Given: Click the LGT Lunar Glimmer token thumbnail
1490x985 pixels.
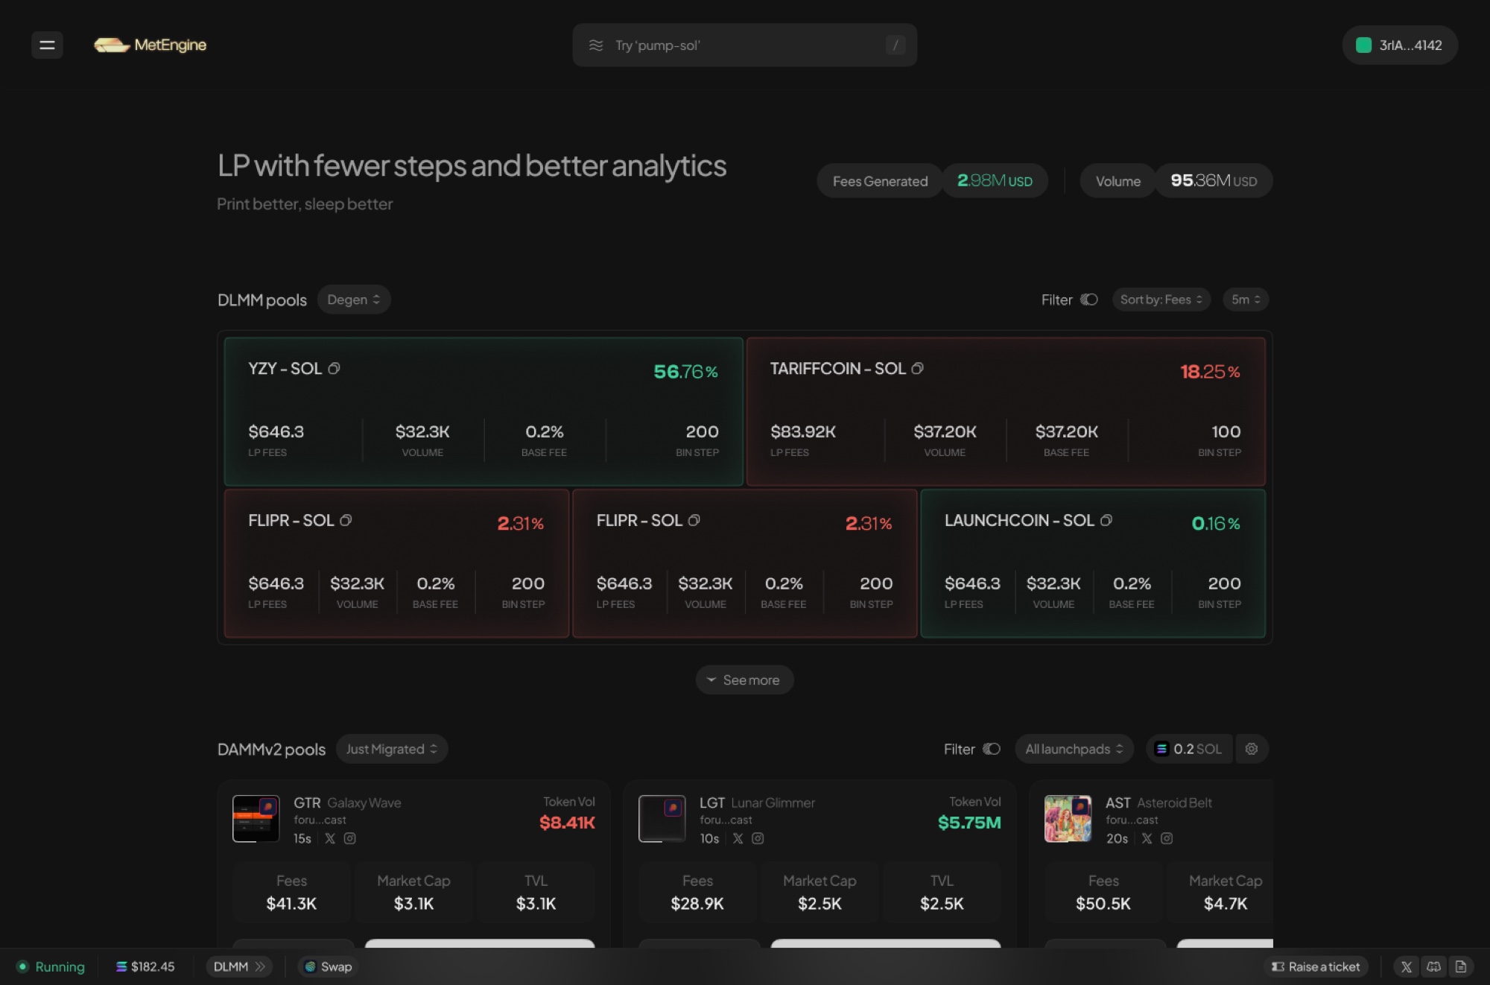Looking at the screenshot, I should click(662, 818).
